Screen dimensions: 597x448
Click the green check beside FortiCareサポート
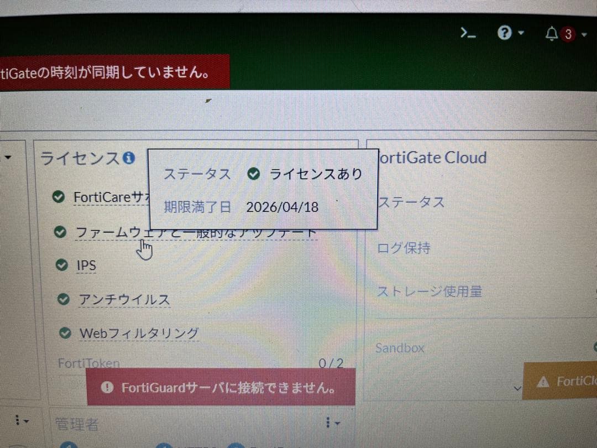59,197
